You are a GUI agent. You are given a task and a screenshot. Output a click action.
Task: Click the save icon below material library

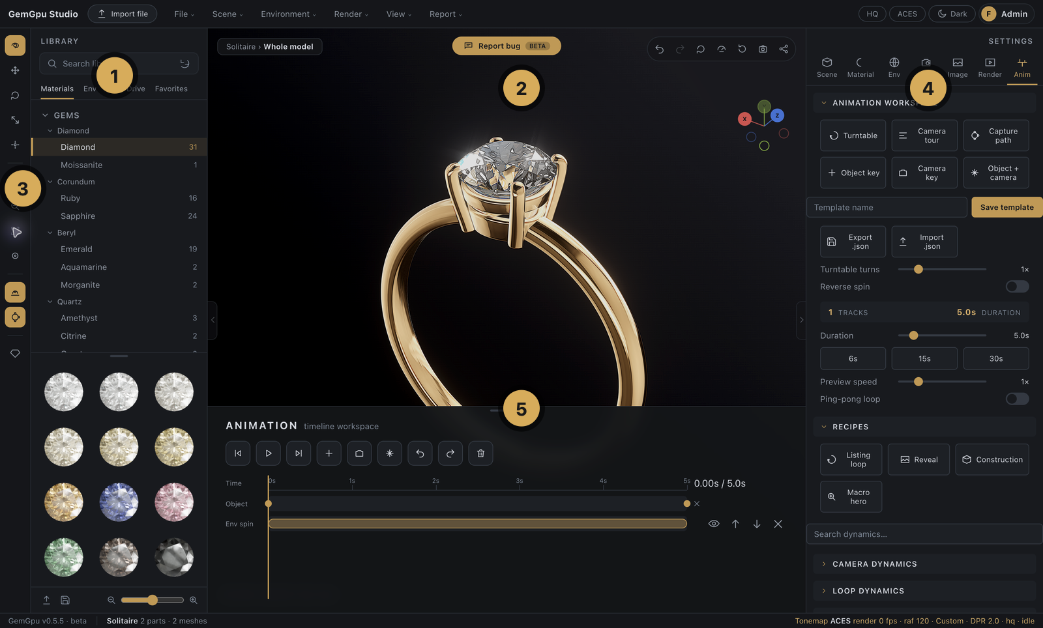[65, 600]
